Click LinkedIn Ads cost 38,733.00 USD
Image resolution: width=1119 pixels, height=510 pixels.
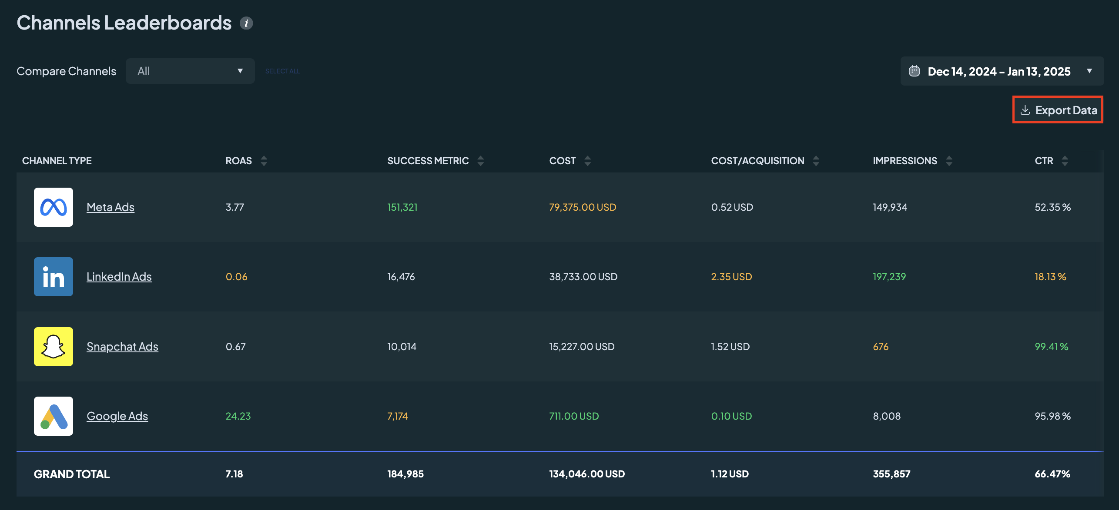583,277
